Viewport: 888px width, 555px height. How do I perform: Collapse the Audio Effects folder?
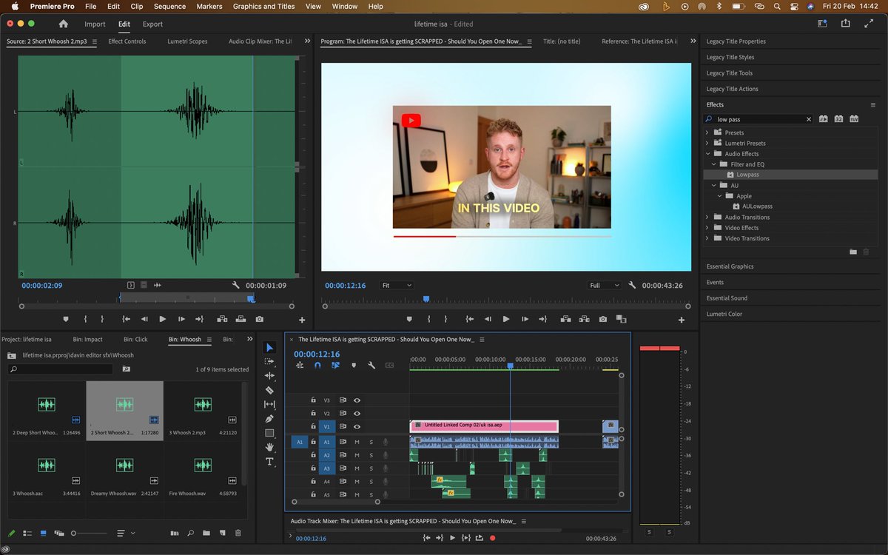click(x=707, y=154)
